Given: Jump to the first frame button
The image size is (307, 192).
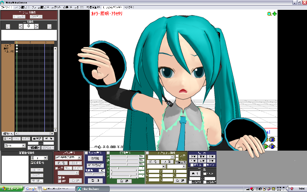Looking at the screenshot, I should [8, 26].
